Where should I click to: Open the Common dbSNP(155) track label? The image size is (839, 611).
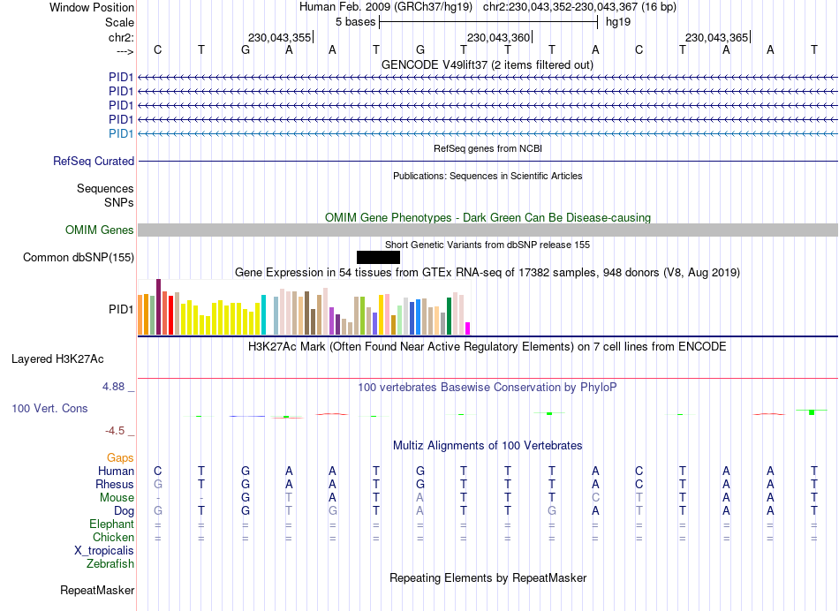tap(79, 257)
